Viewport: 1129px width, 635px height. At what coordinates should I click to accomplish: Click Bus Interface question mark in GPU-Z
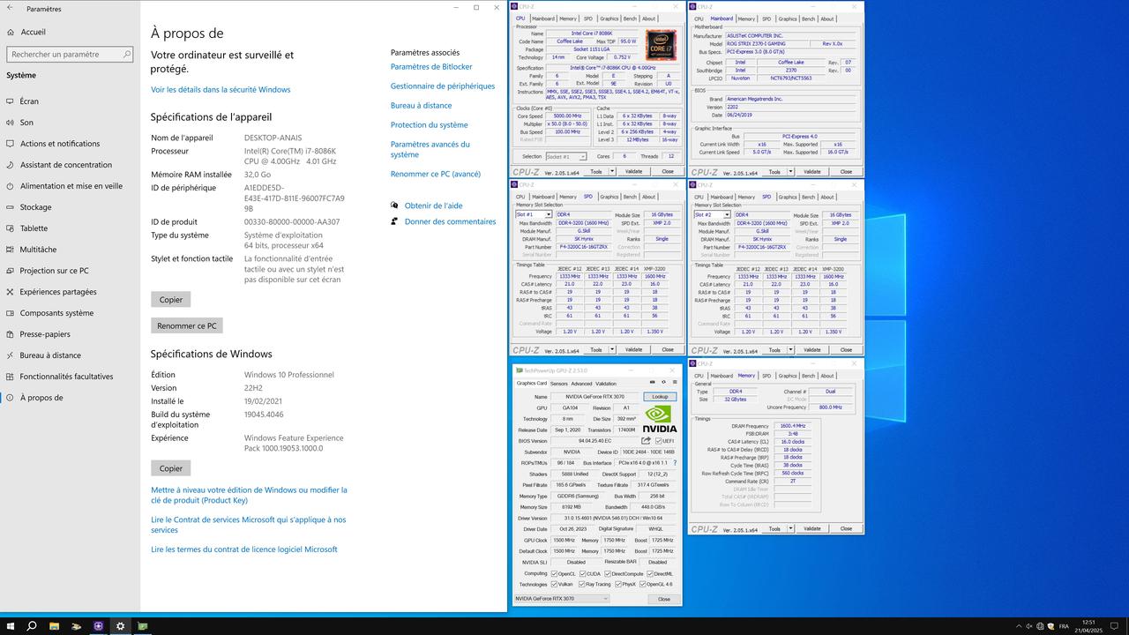point(675,463)
